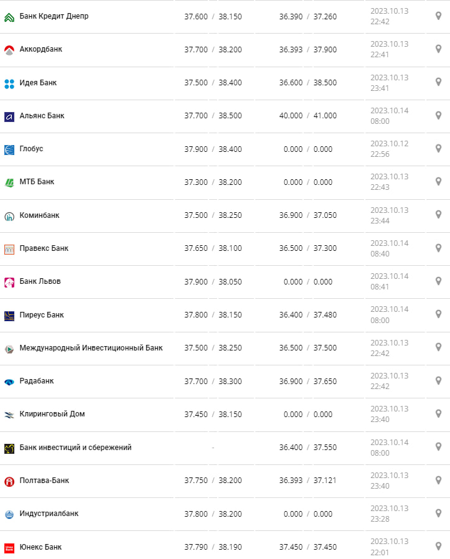Viewport: 450px width, 559px height.
Task: Click the Полтава-Банк red logo
Action: [x=9, y=481]
